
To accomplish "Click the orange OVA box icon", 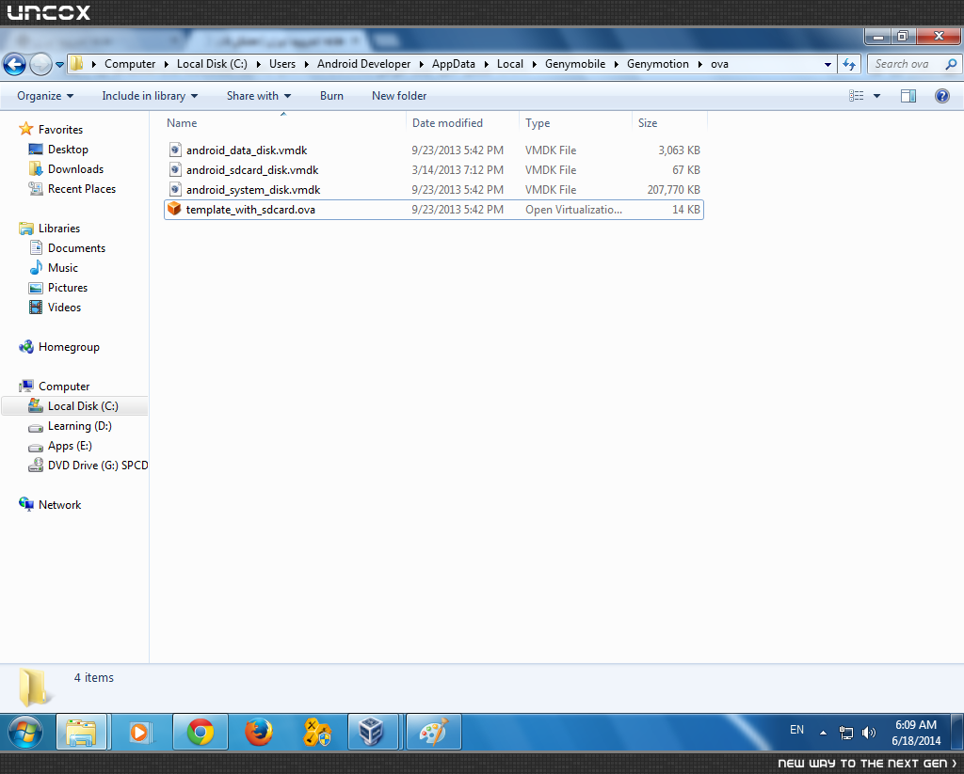I will [174, 209].
